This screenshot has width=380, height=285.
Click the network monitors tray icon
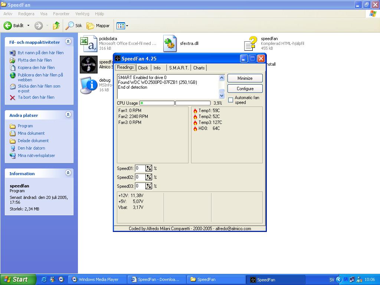(352, 279)
